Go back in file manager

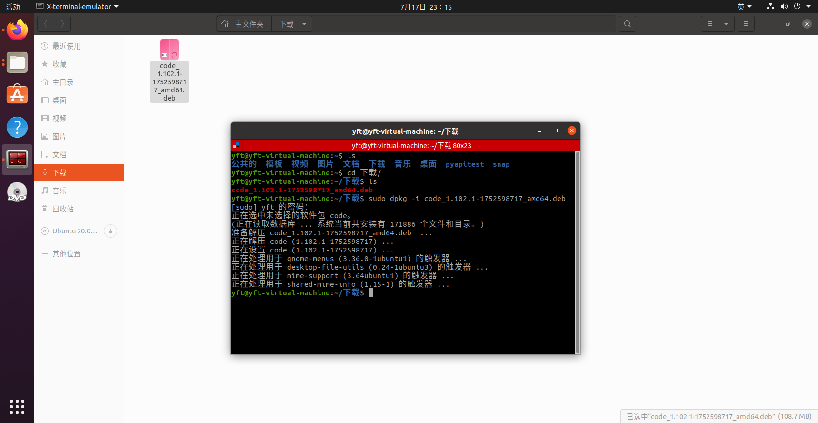pyautogui.click(x=46, y=24)
